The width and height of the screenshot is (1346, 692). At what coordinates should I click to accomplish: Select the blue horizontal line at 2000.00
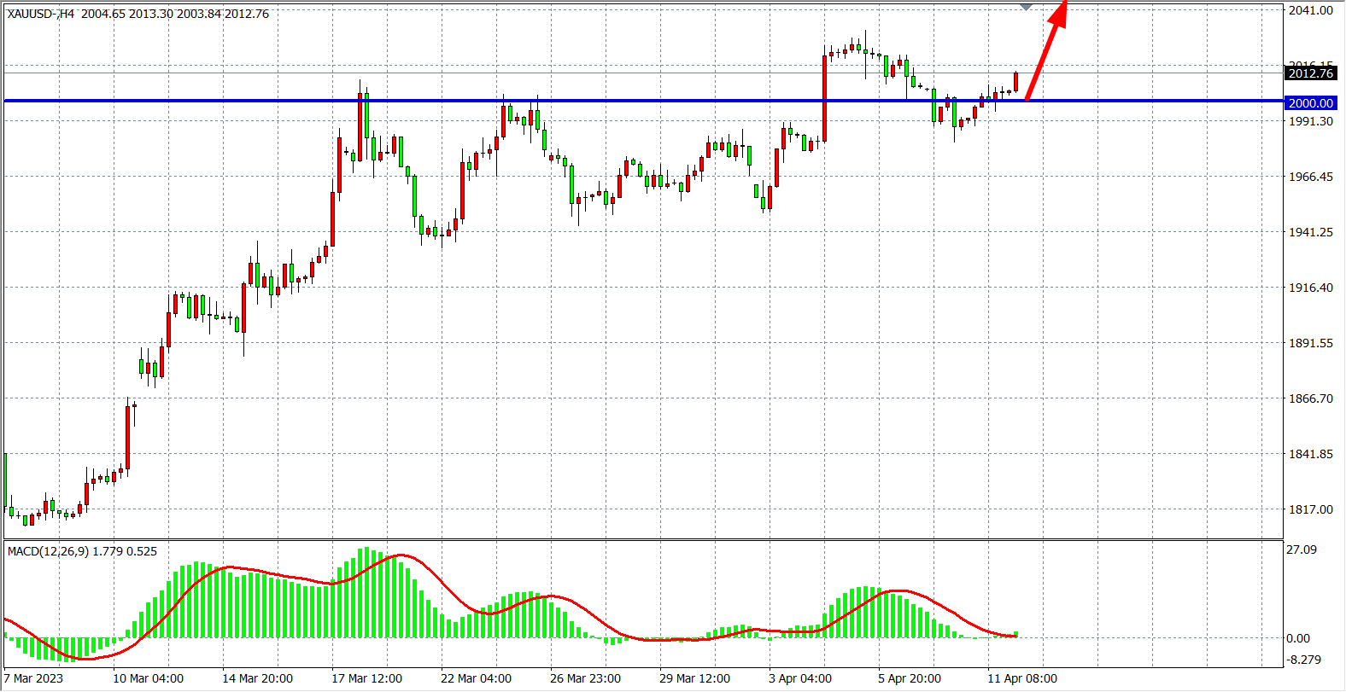pyautogui.click(x=598, y=102)
